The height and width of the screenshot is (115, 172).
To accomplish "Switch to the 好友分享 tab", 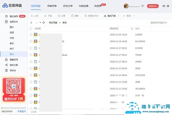I will coord(68,6).
